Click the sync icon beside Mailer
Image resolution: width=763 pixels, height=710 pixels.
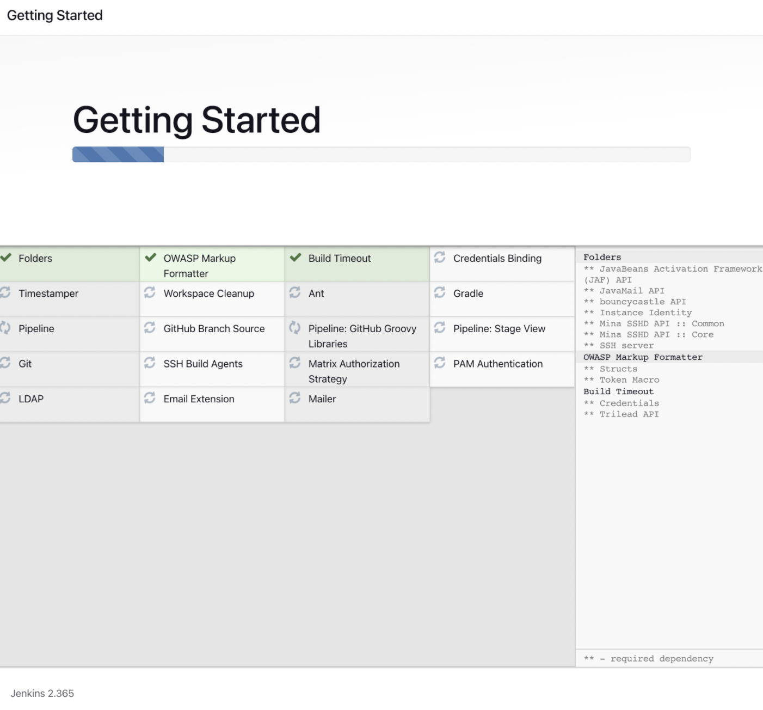(295, 398)
